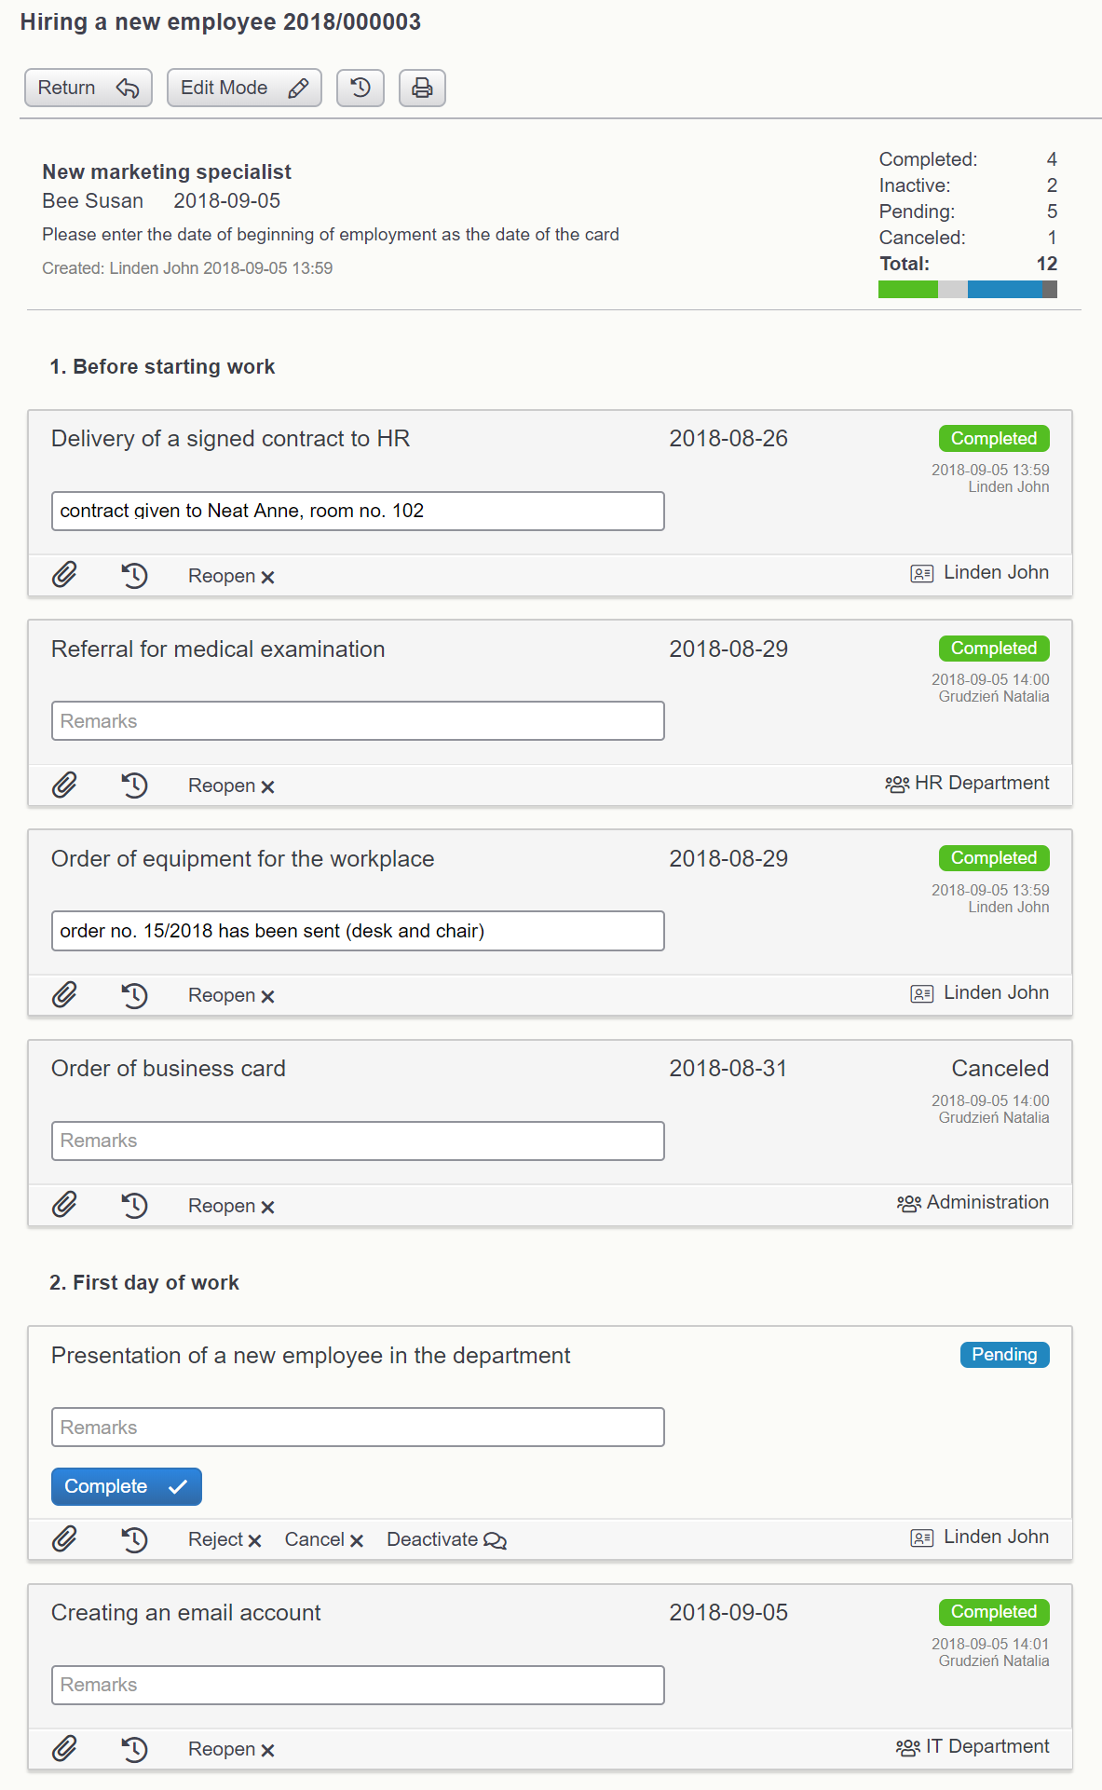The width and height of the screenshot is (1102, 1790).
Task: View history of Referral for medical examination
Action: (135, 786)
